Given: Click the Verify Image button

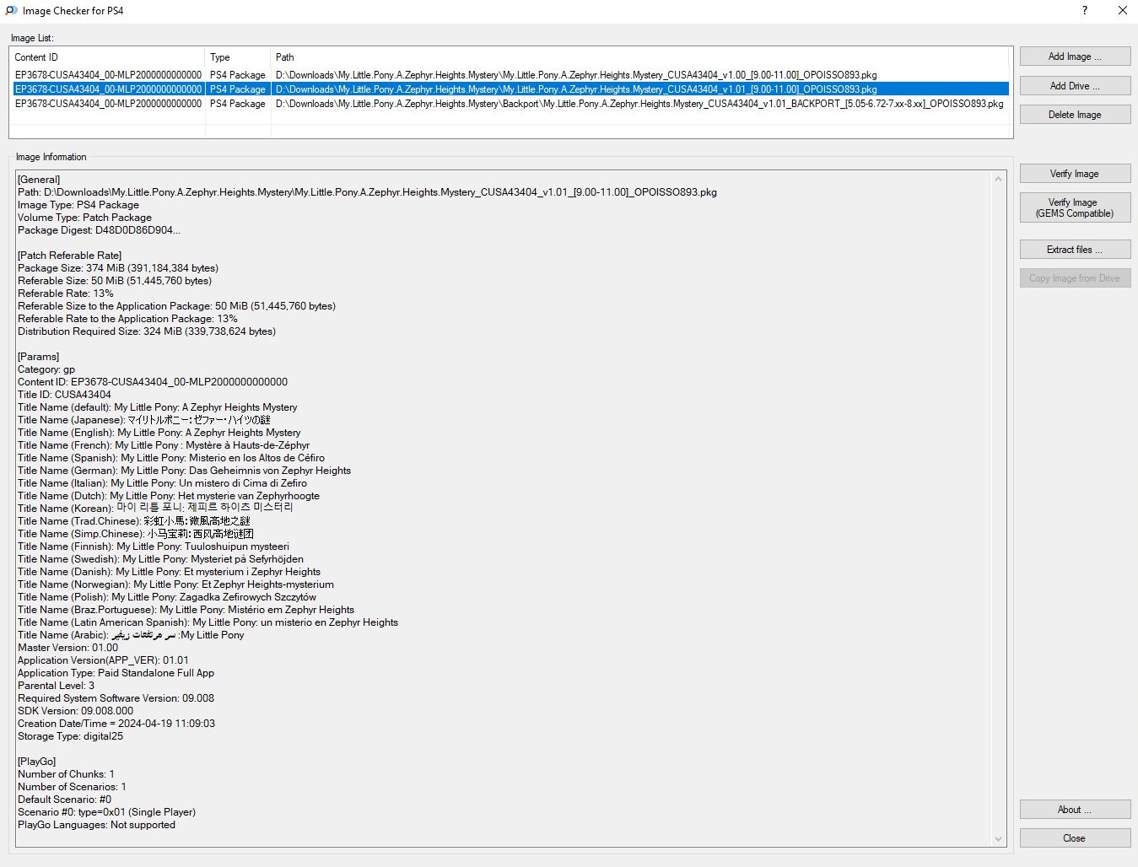Looking at the screenshot, I should point(1075,174).
